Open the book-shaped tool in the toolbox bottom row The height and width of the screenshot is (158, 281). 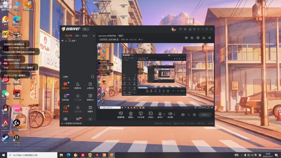click(65, 119)
